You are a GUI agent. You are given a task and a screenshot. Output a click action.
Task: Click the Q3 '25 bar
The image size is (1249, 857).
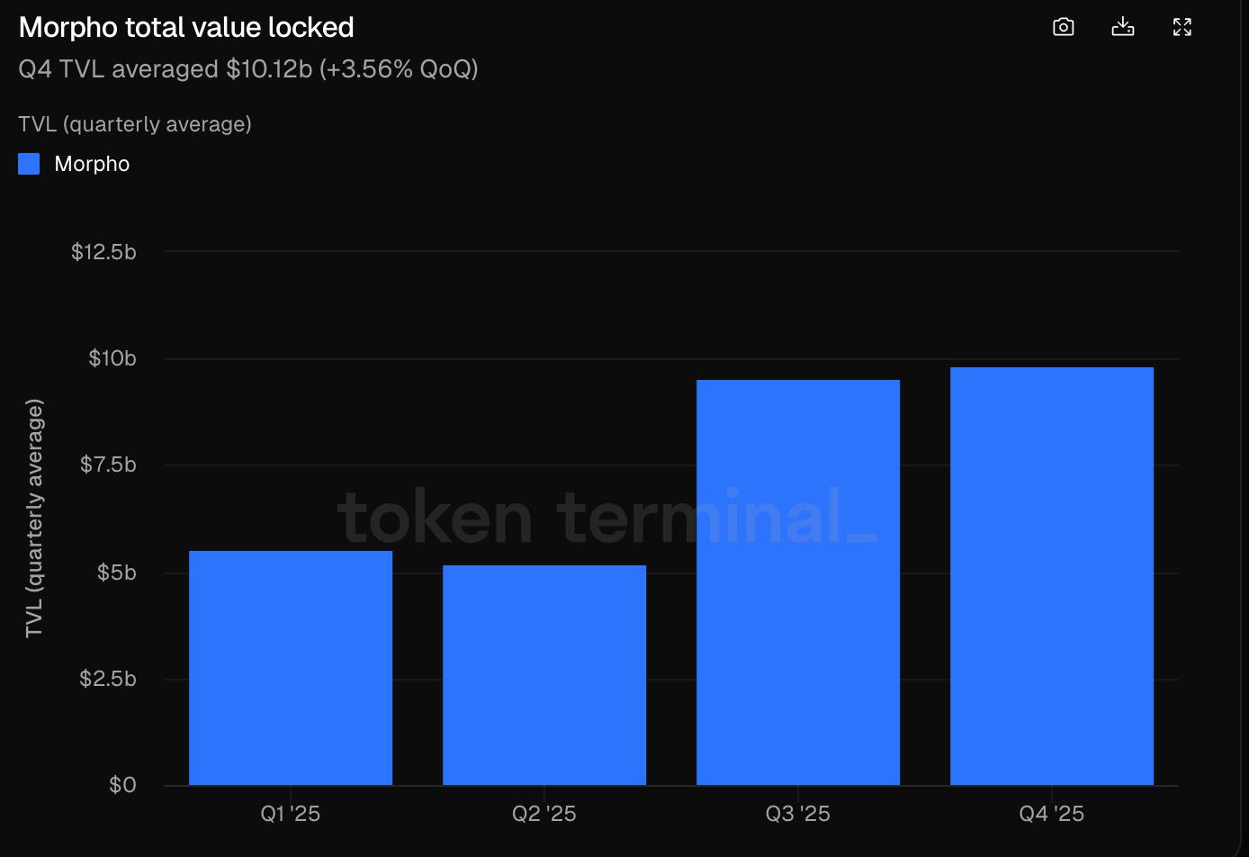[798, 582]
